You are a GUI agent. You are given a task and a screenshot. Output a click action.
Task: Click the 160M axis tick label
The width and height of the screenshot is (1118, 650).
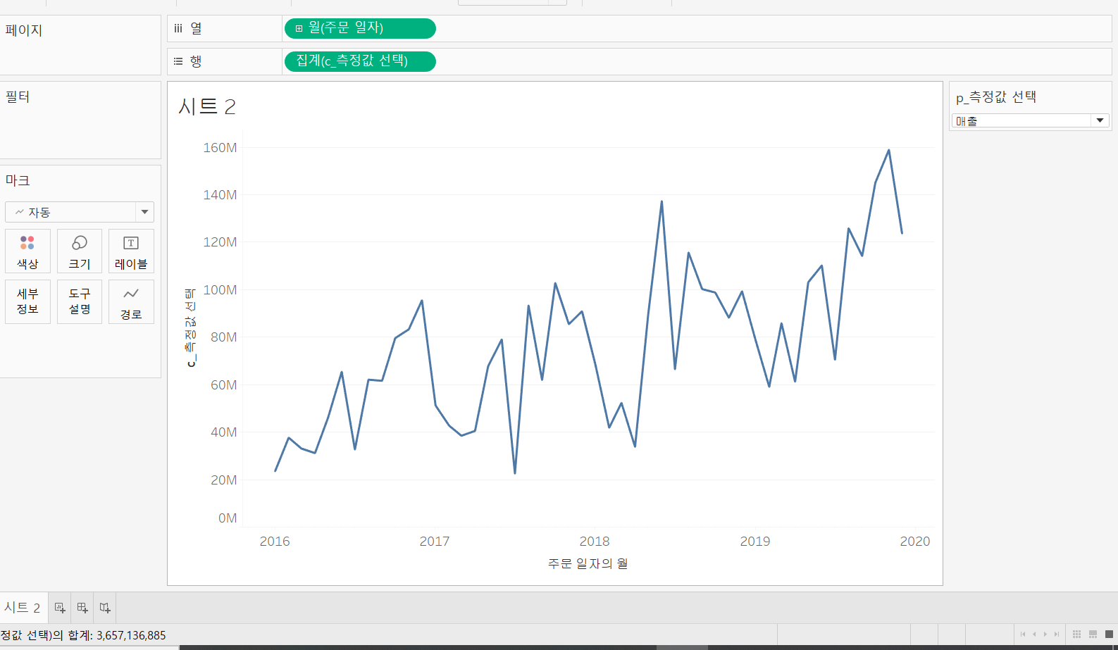coord(220,148)
